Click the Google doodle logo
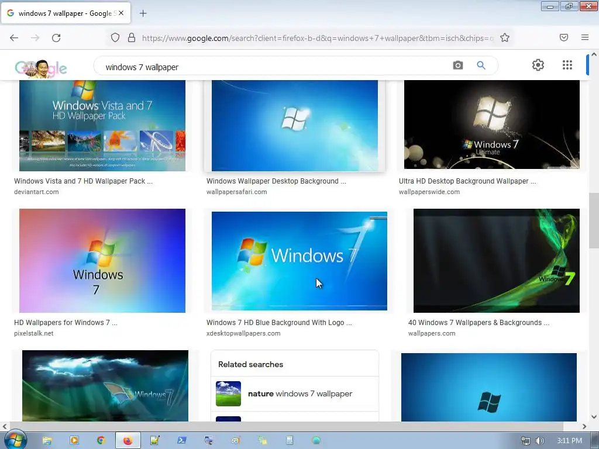Screen dimensions: 599x449 (40, 68)
